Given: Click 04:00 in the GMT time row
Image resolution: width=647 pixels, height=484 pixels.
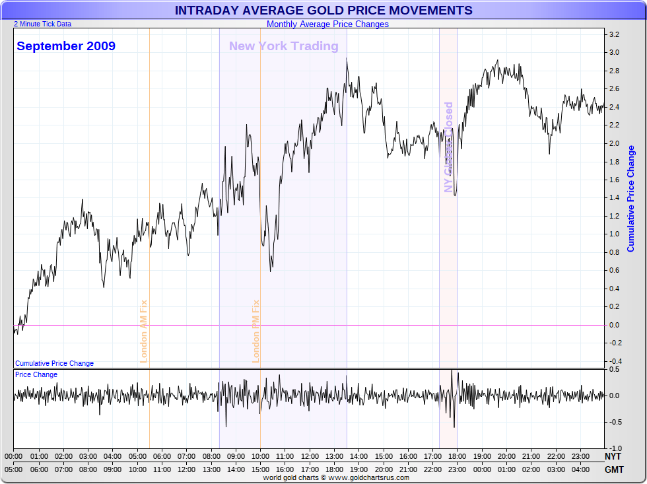Looking at the screenshot, I should [580, 469].
